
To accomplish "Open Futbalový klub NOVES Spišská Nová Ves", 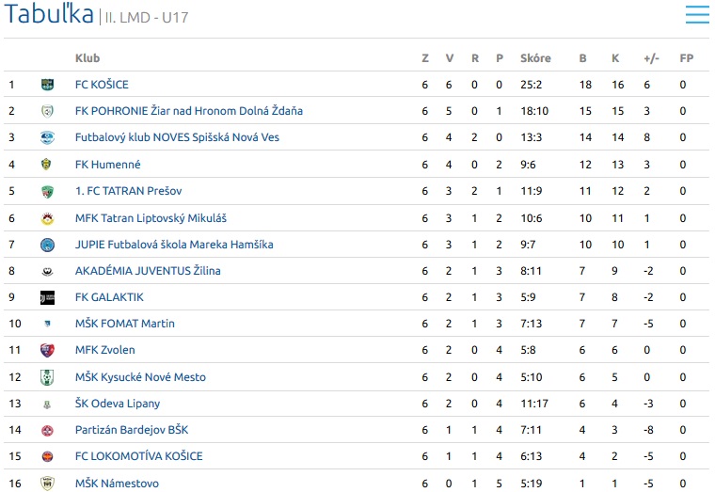I will 177,137.
